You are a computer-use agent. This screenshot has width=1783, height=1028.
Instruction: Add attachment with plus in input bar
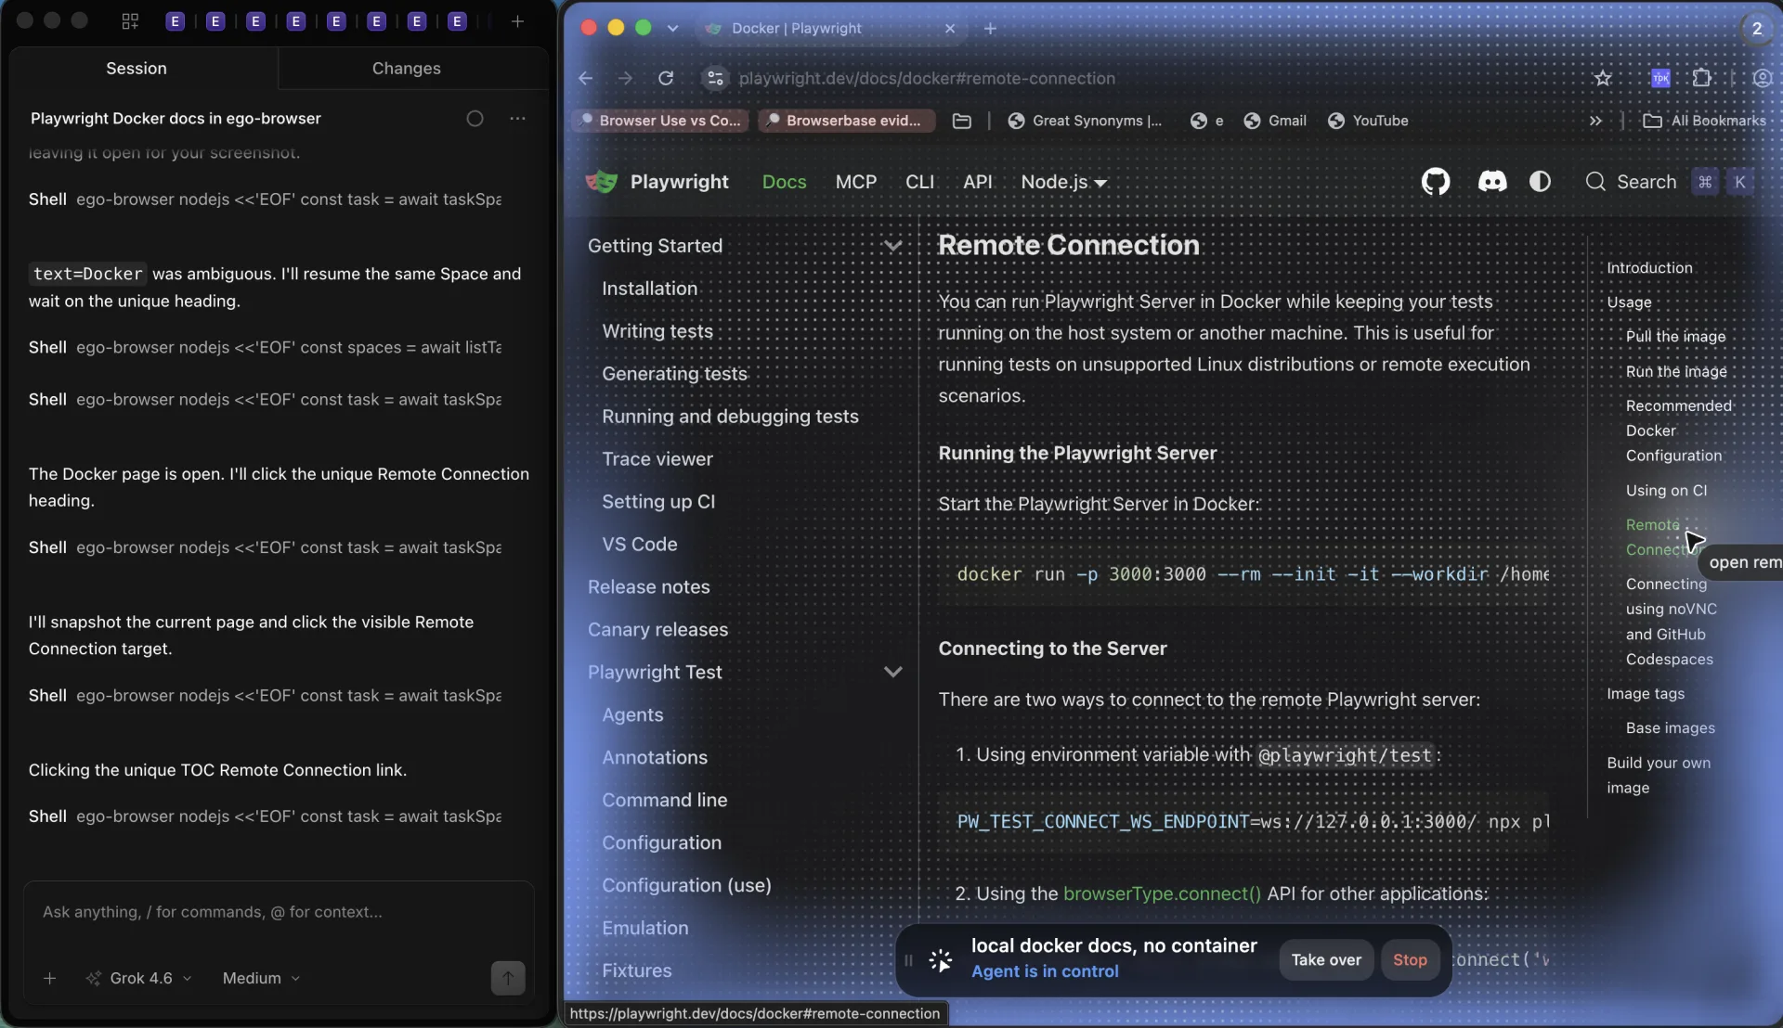click(50, 978)
